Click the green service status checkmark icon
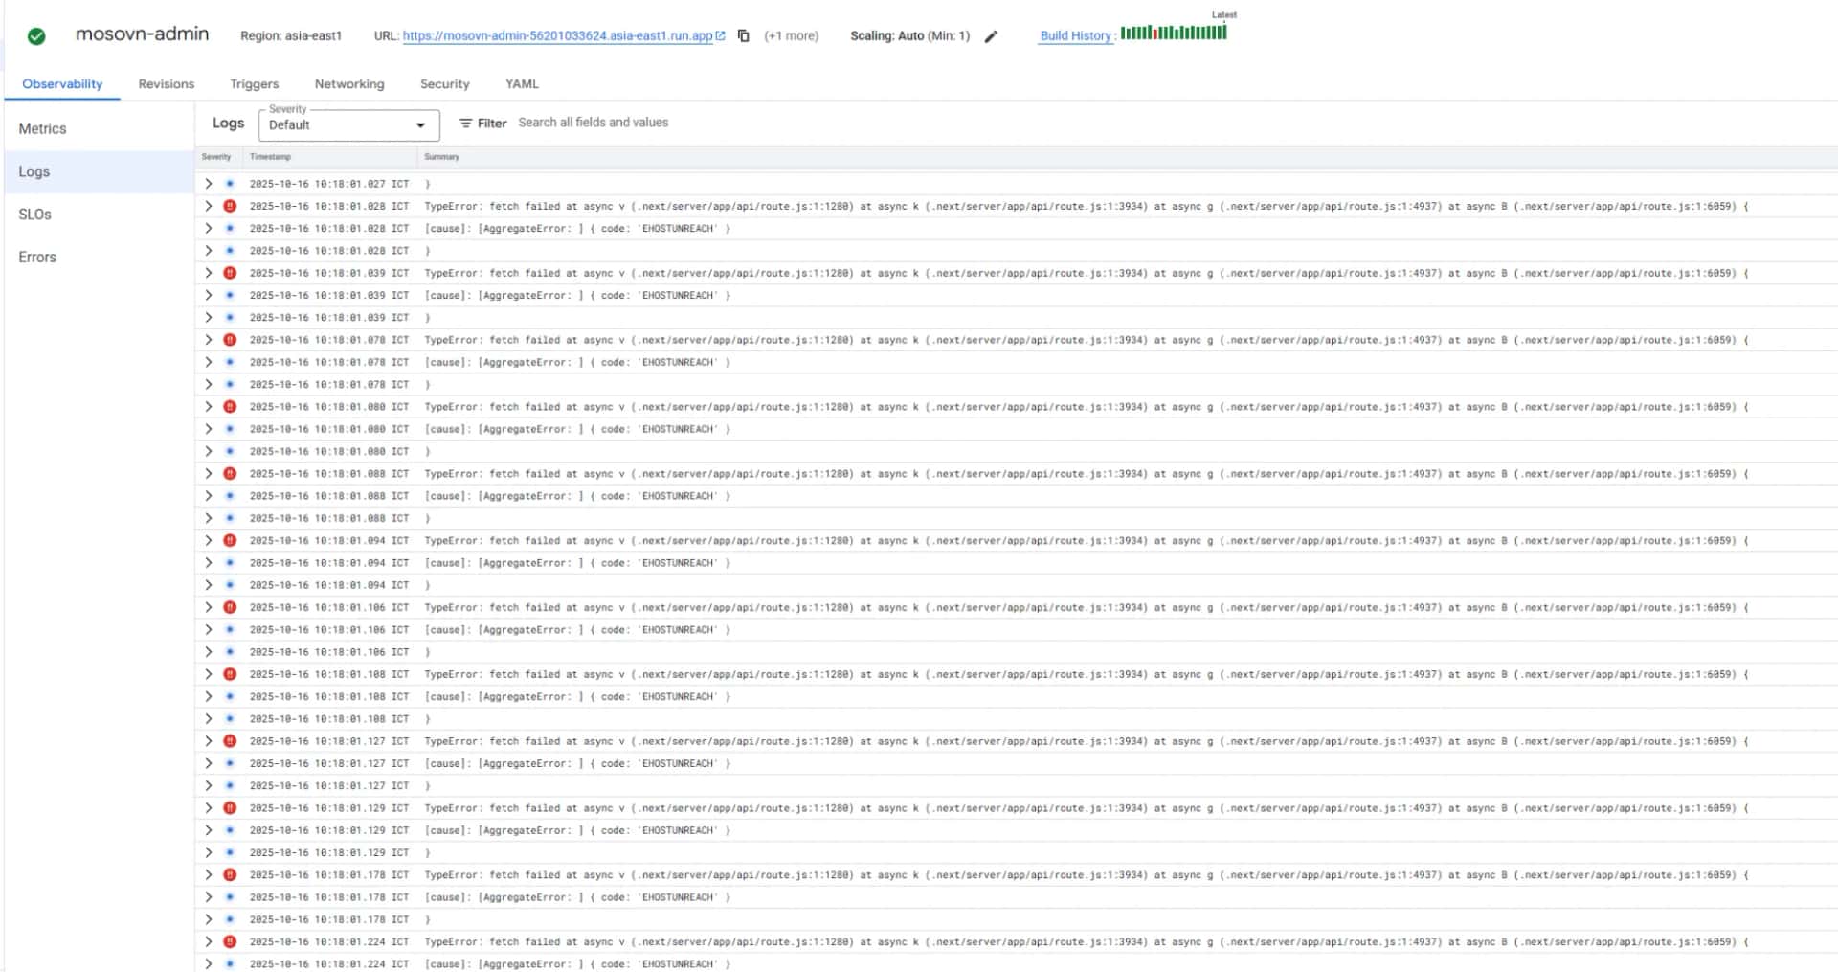The height and width of the screenshot is (972, 1838). coord(36,36)
